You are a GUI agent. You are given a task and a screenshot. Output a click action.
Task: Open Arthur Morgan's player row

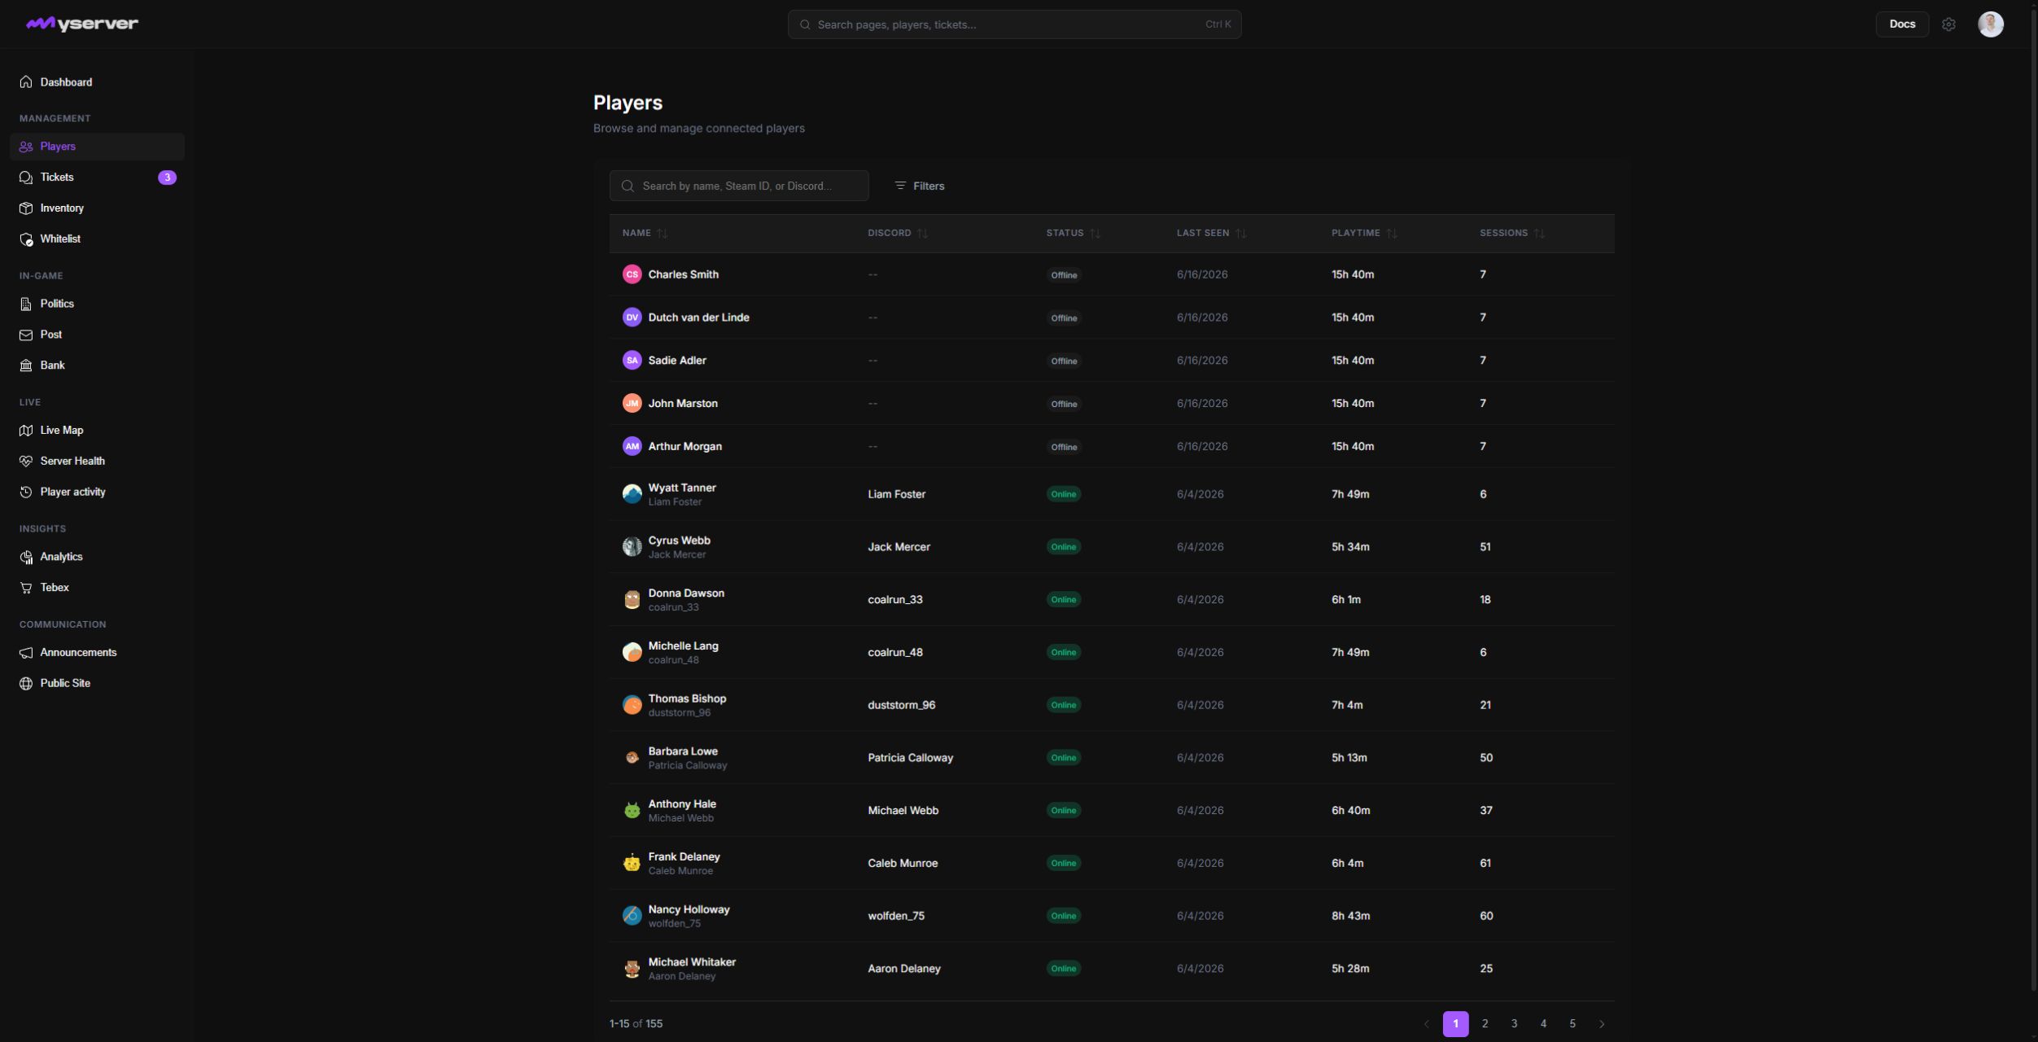1112,447
